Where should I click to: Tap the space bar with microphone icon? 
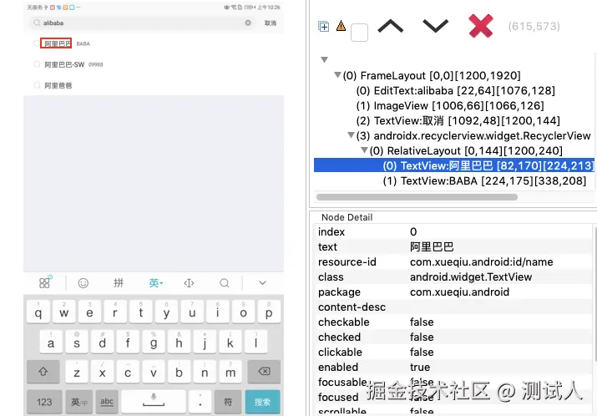(x=154, y=402)
